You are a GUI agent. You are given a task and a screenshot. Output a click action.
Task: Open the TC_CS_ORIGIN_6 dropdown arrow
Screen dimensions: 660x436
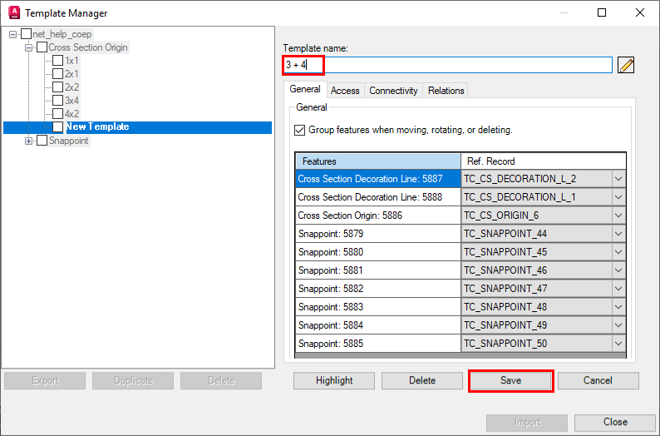click(x=618, y=216)
